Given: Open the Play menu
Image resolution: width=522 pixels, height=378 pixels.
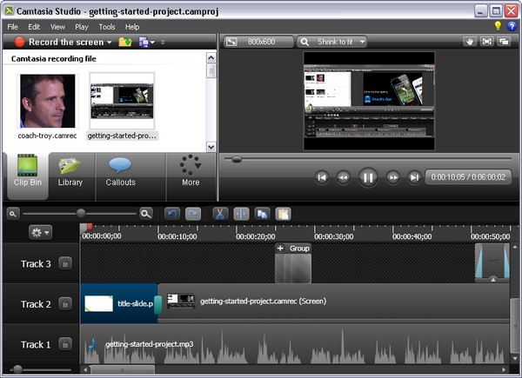Looking at the screenshot, I should pos(82,27).
